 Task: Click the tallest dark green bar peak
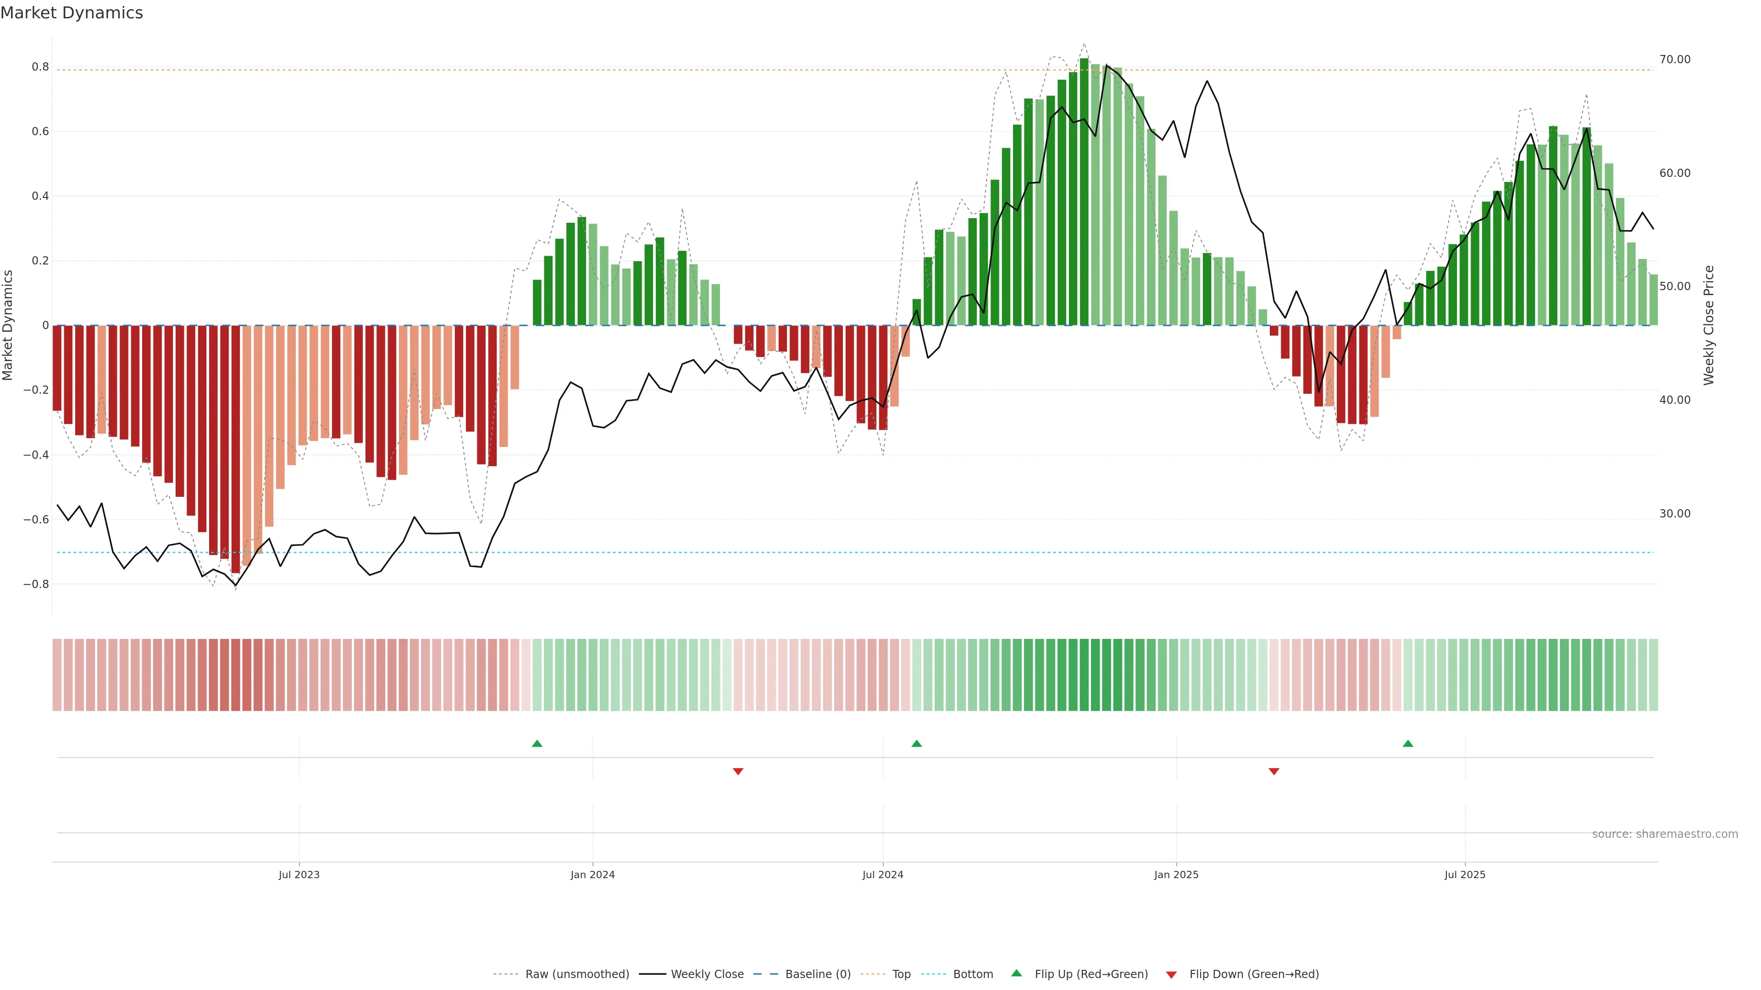1084,61
